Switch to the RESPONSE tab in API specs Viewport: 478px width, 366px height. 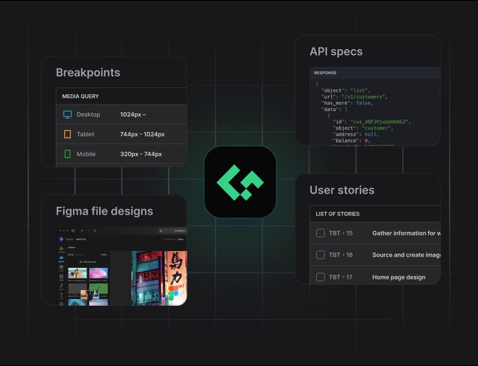pyautogui.click(x=325, y=73)
